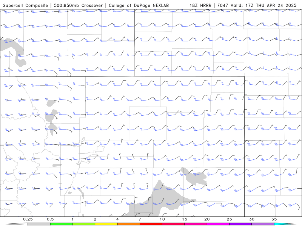The width and height of the screenshot is (302, 226).
Task: Select the purple legend swatch
Action: pos(240,224)
